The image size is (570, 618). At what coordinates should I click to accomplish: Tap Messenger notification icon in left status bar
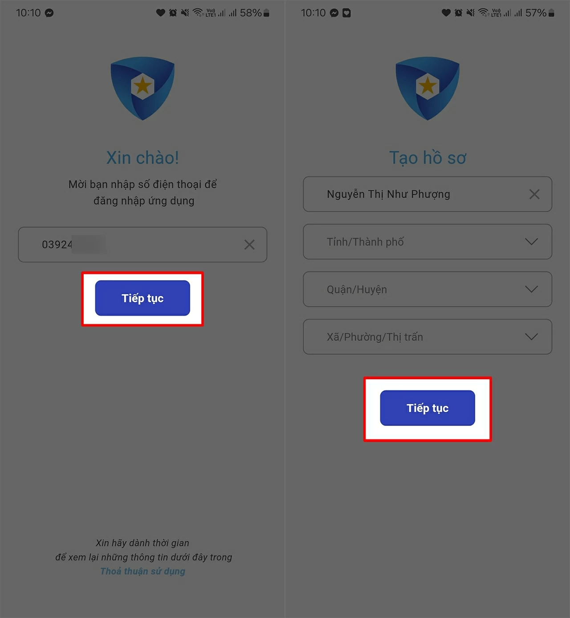pyautogui.click(x=49, y=13)
